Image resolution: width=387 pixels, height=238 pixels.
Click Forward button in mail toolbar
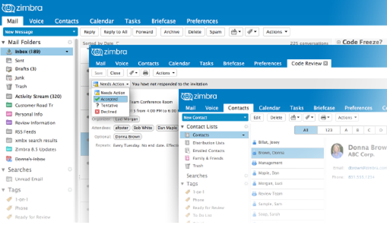pyautogui.click(x=145, y=32)
